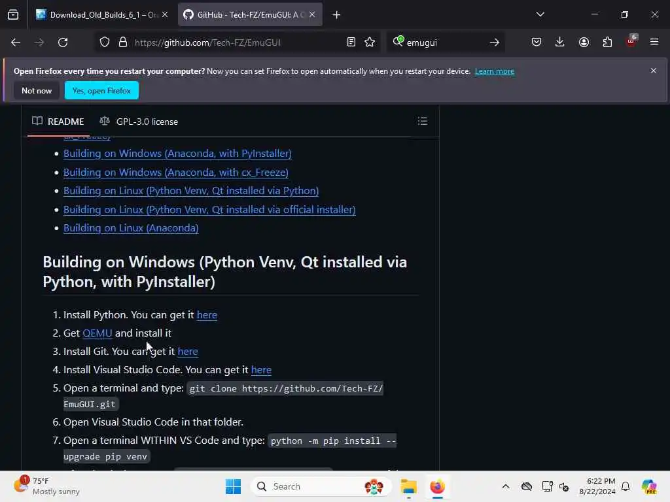This screenshot has height=502, width=670.
Task: Open Building on Windows Anaconda PyInstaller link
Action: click(x=177, y=154)
